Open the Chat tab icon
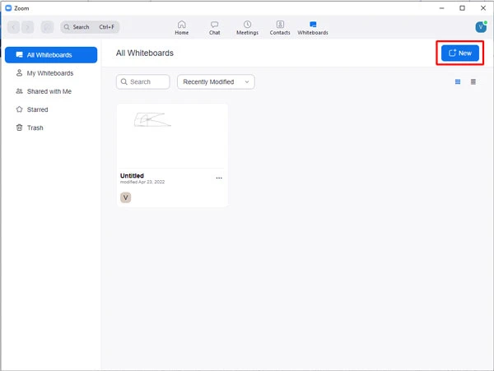The width and height of the screenshot is (494, 371). tap(214, 25)
